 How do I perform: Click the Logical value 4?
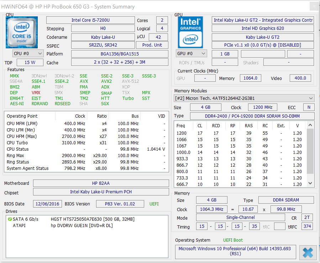pos(162,28)
